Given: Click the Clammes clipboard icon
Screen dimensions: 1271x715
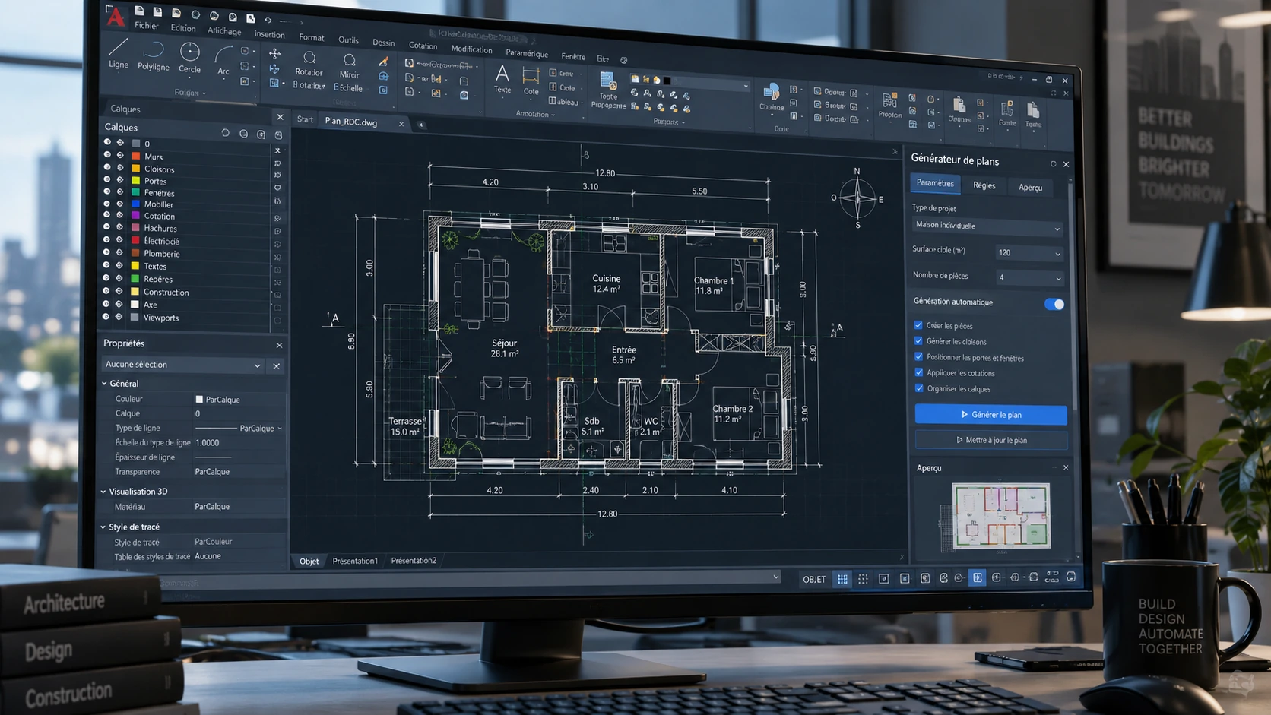Looking at the screenshot, I should (x=959, y=109).
